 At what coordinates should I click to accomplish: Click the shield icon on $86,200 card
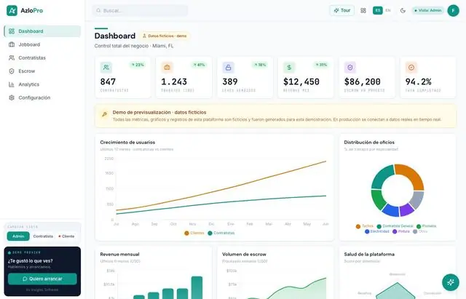tap(350, 68)
